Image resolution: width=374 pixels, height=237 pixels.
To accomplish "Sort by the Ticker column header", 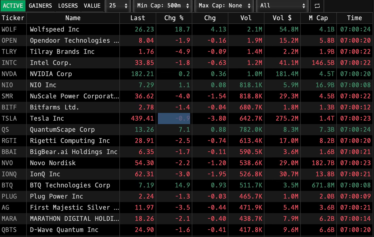I will tap(13, 18).
